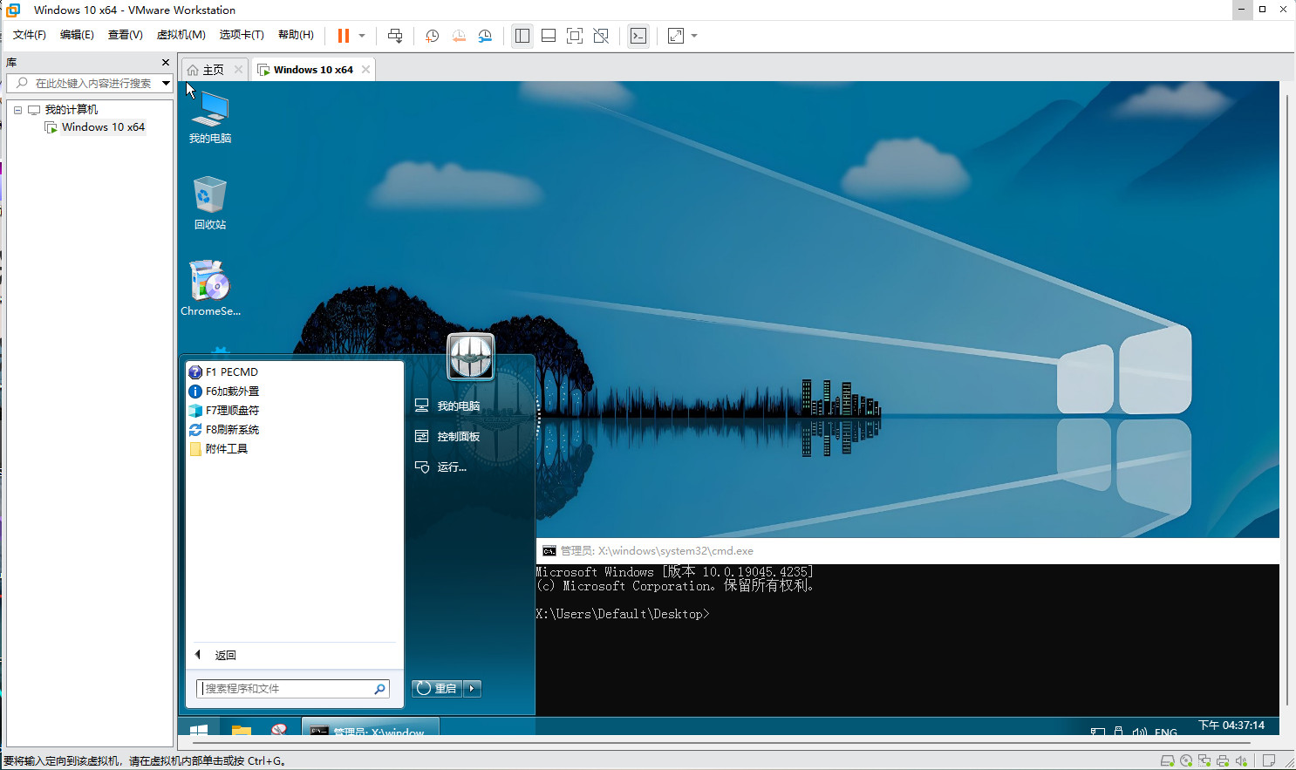Expand the arrow next to 重启
This screenshot has height=770, width=1296.
tap(472, 688)
